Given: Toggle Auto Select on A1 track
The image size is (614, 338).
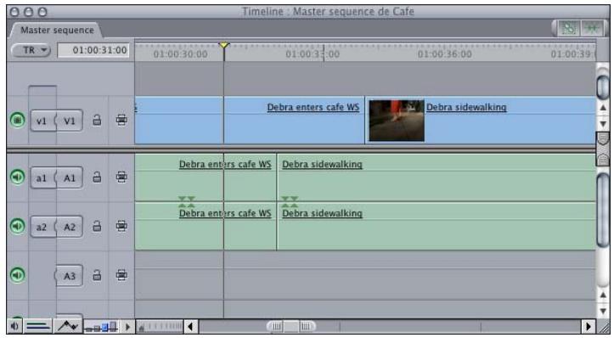Looking at the screenshot, I should [x=121, y=177].
